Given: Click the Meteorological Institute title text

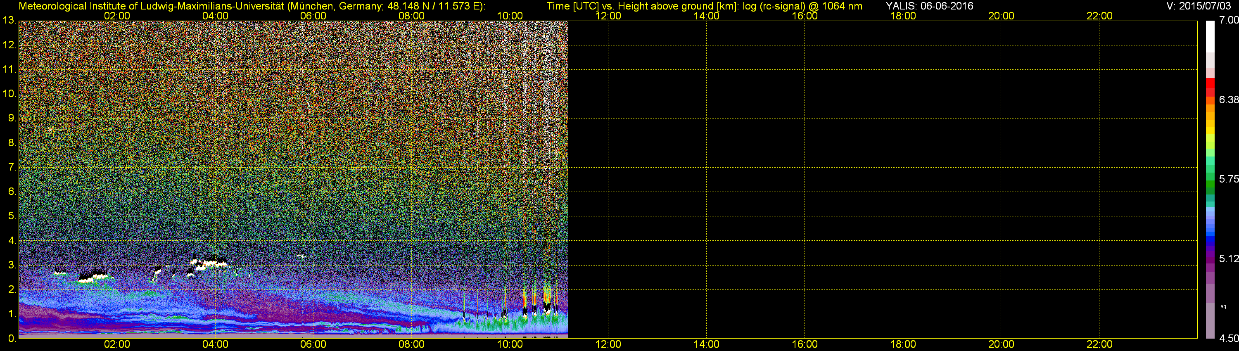Looking at the screenshot, I should click(252, 6).
